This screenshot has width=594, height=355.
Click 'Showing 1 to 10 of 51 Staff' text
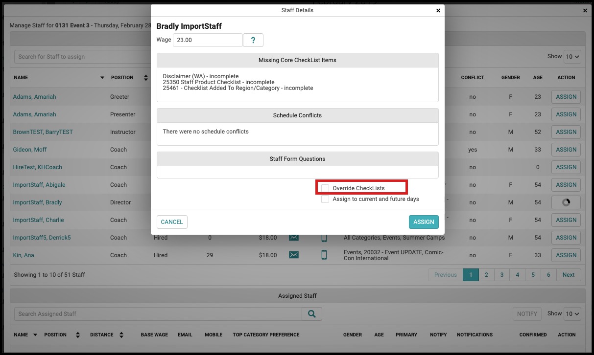pos(49,275)
